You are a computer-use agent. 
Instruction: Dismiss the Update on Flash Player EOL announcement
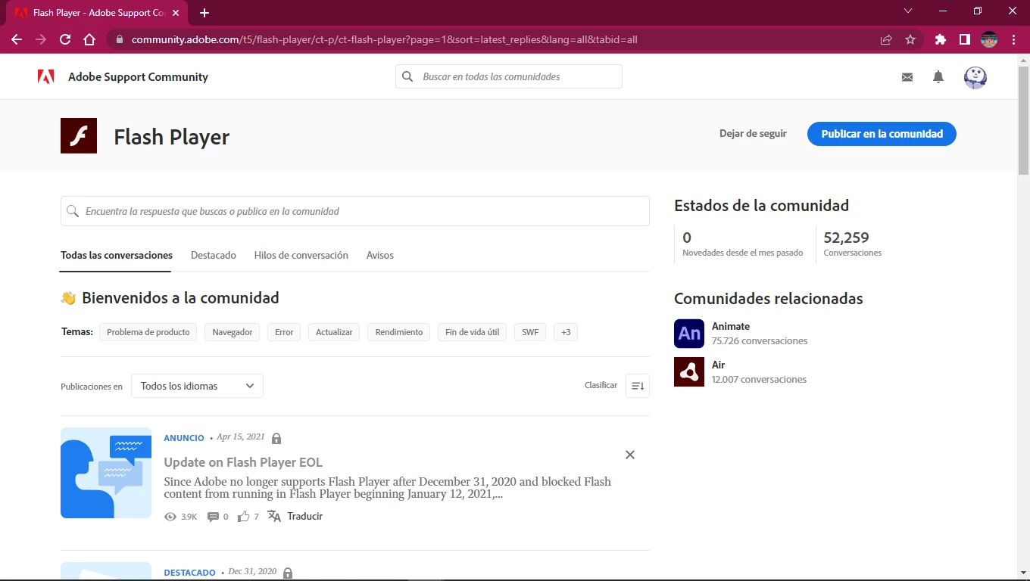[630, 455]
